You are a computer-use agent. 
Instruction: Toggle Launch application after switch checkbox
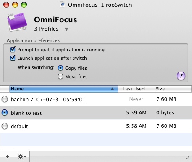tap(13, 58)
